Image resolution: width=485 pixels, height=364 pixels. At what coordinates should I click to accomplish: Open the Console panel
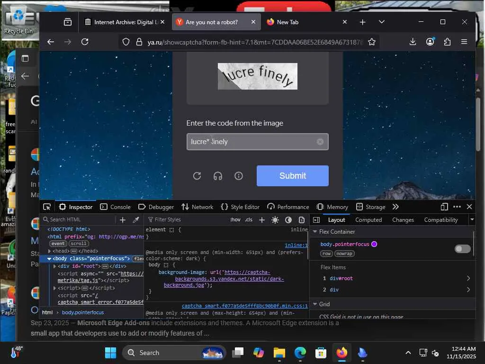pyautogui.click(x=116, y=207)
